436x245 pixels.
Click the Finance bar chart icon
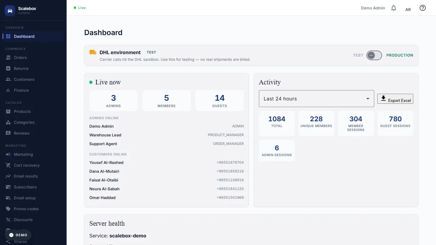[x=8, y=90]
